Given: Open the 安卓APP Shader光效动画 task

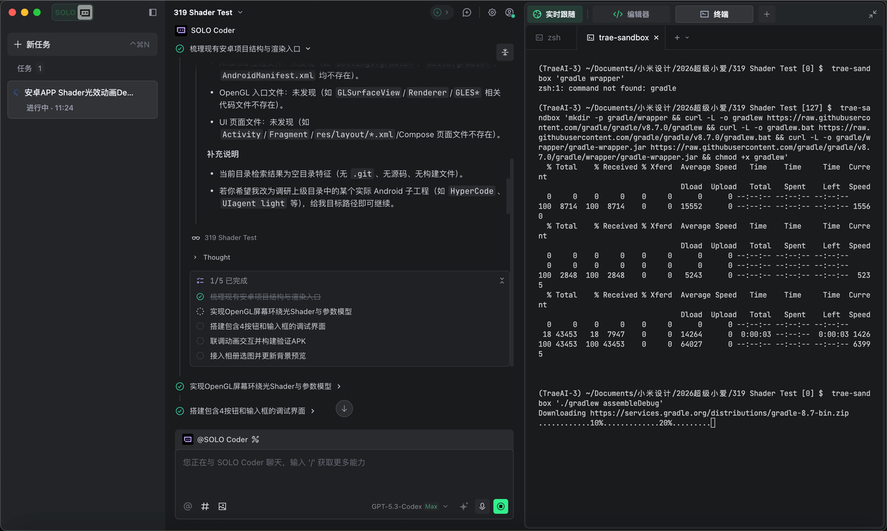Looking at the screenshot, I should pyautogui.click(x=82, y=100).
